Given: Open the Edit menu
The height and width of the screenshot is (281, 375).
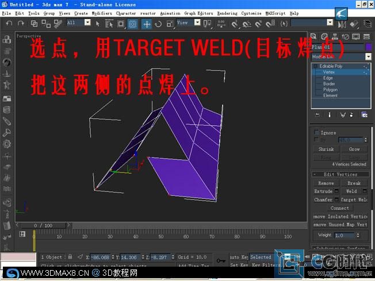Looking at the screenshot, I should point(20,13).
